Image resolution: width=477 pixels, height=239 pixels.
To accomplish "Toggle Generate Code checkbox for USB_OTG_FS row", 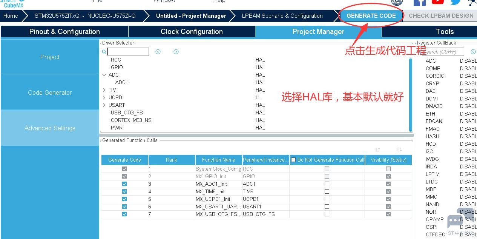I will tap(124, 214).
